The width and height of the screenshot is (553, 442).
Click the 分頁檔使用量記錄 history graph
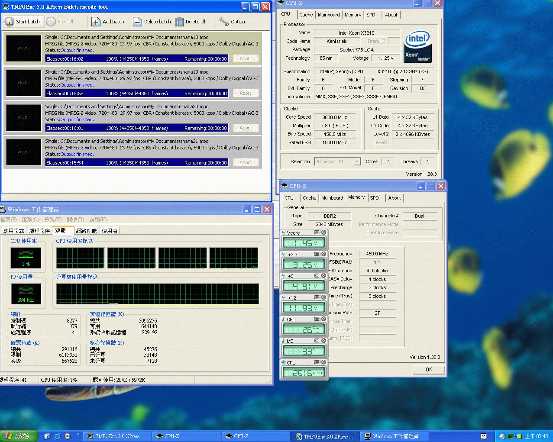[x=158, y=294]
